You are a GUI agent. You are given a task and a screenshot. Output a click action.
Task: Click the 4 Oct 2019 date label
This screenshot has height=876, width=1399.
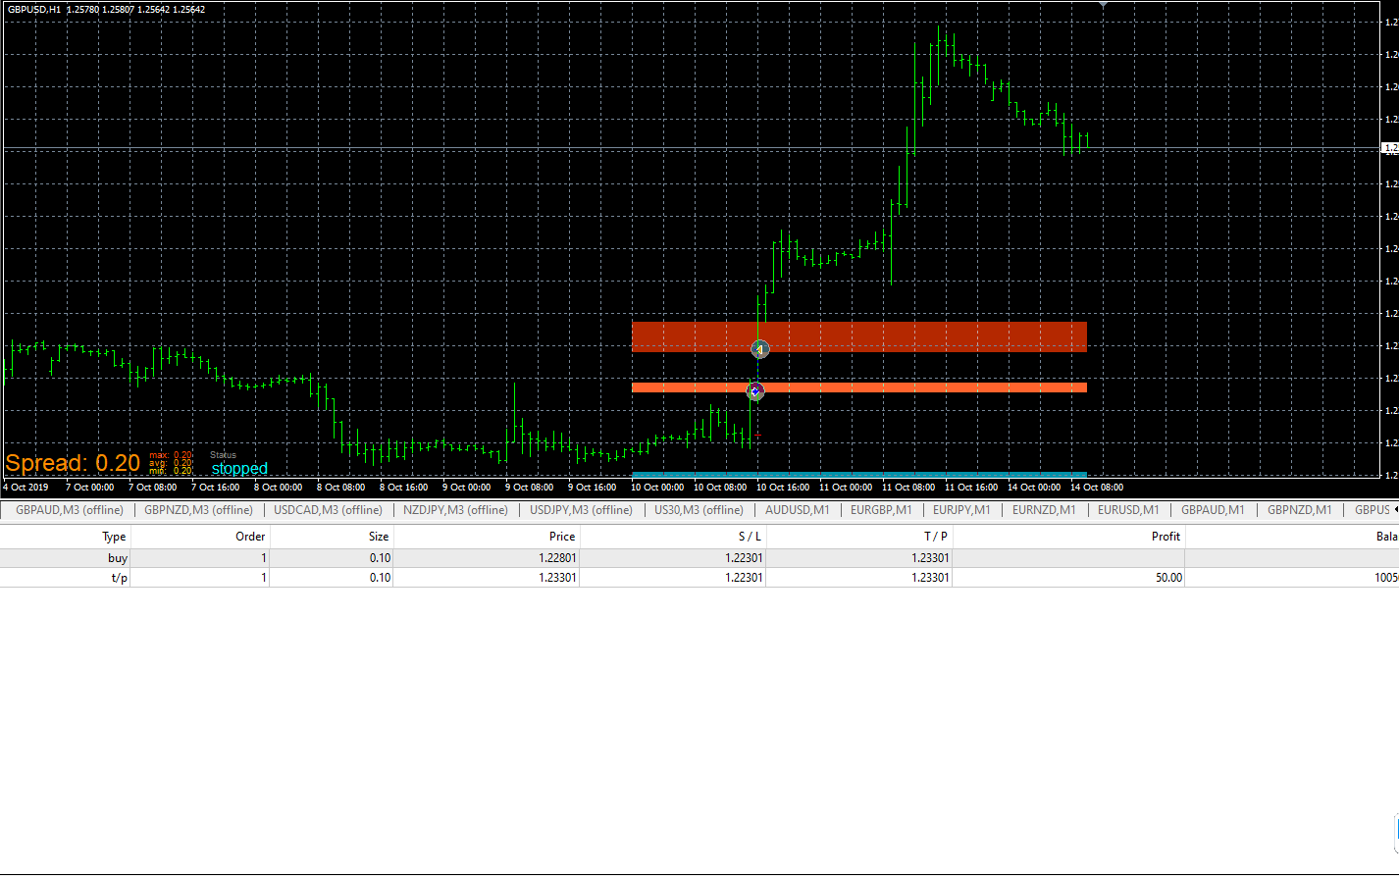point(26,487)
